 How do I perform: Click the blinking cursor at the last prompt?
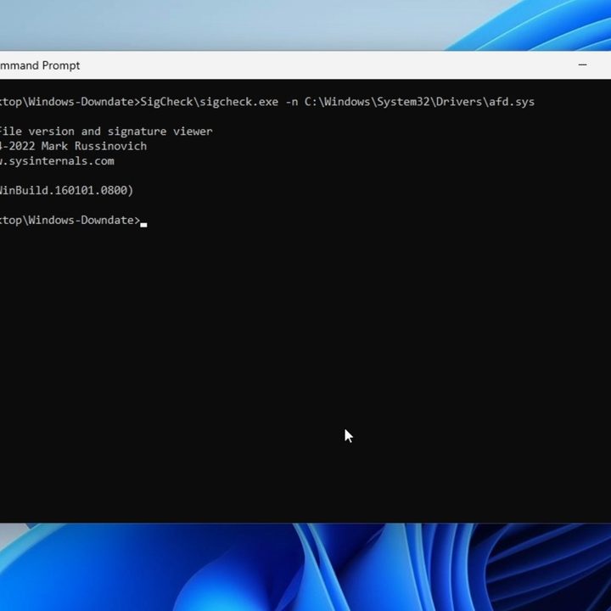(143, 225)
